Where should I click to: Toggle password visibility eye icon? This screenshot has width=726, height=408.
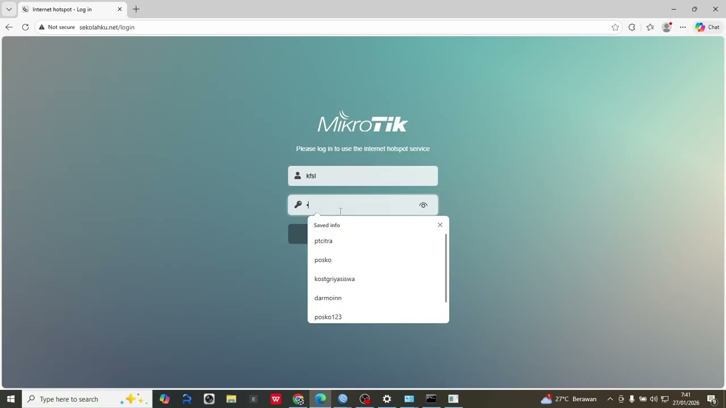click(x=423, y=205)
